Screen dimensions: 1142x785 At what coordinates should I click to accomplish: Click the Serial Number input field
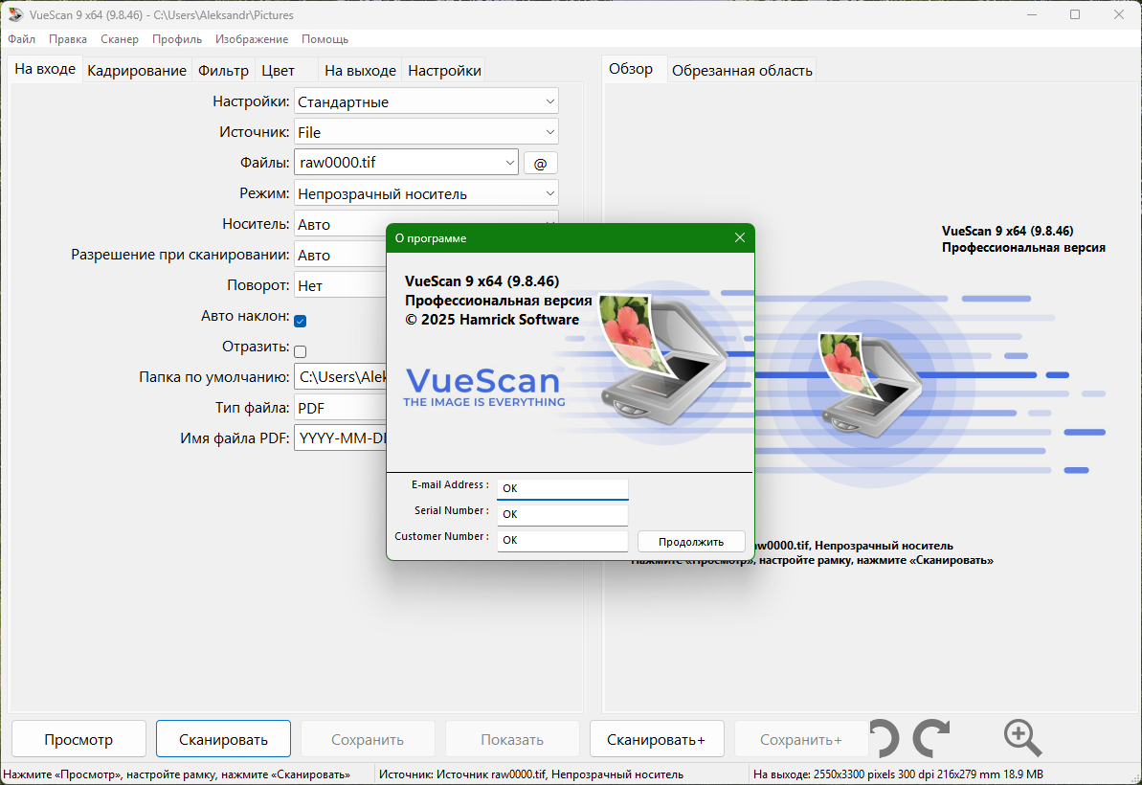tap(562, 514)
